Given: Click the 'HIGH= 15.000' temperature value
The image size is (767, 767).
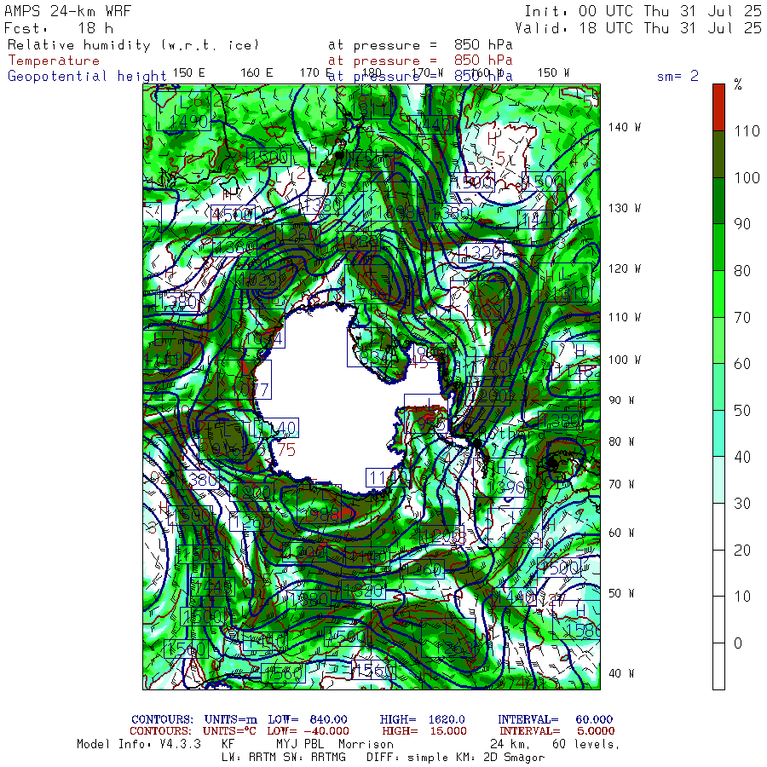Looking at the screenshot, I should (424, 731).
